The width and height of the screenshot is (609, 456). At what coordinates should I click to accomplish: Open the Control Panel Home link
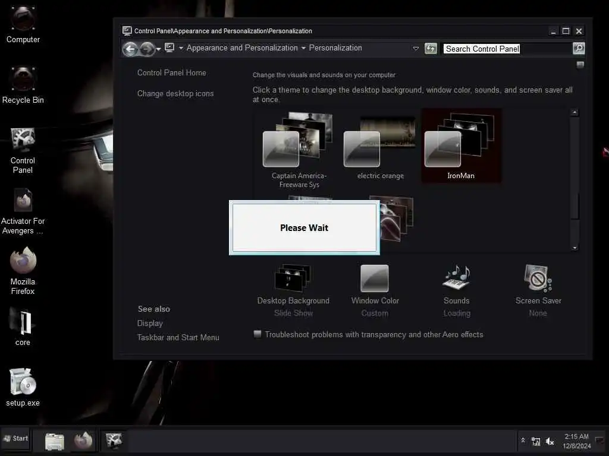pos(172,72)
